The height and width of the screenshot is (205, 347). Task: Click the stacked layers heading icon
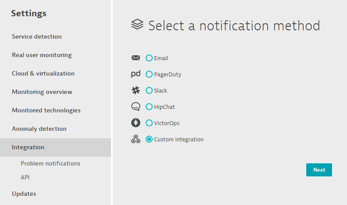point(137,25)
